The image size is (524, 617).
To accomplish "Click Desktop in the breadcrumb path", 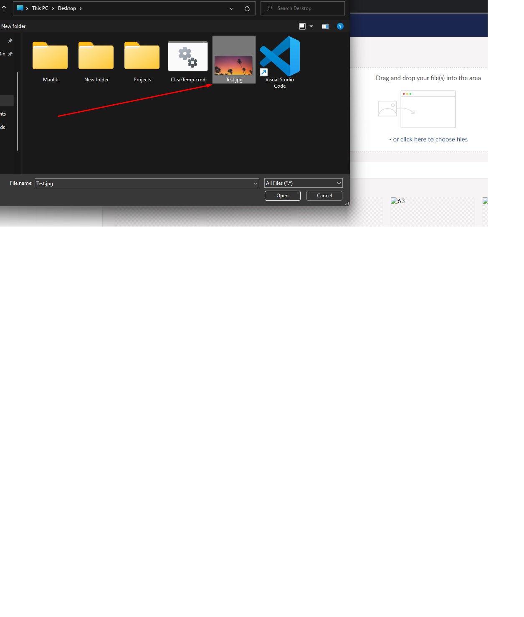I will [x=67, y=8].
